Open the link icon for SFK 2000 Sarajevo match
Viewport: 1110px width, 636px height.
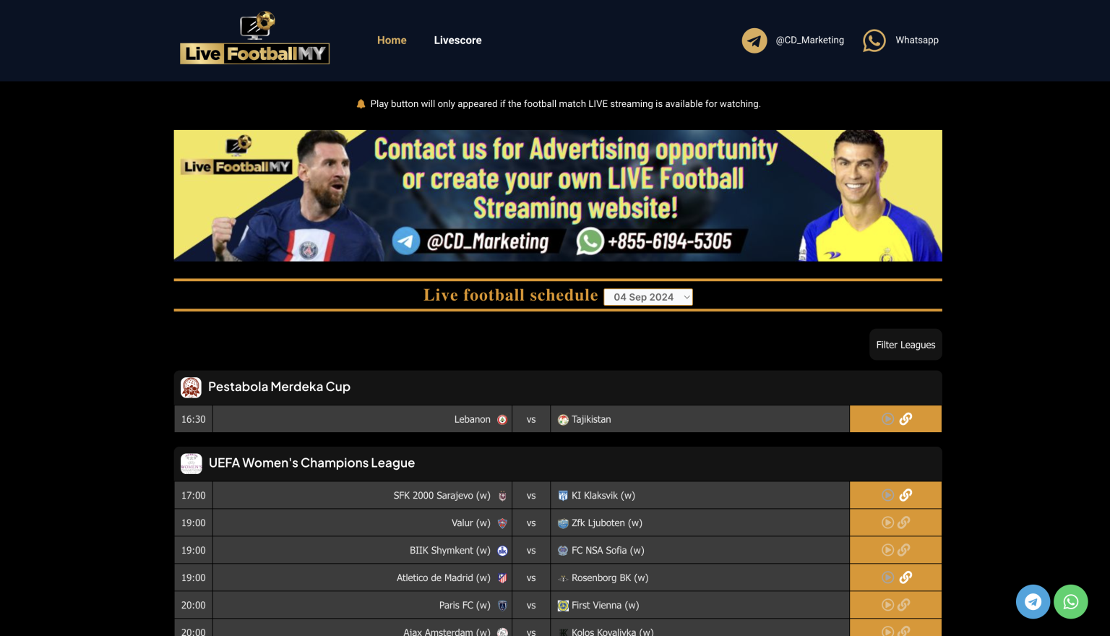(905, 495)
